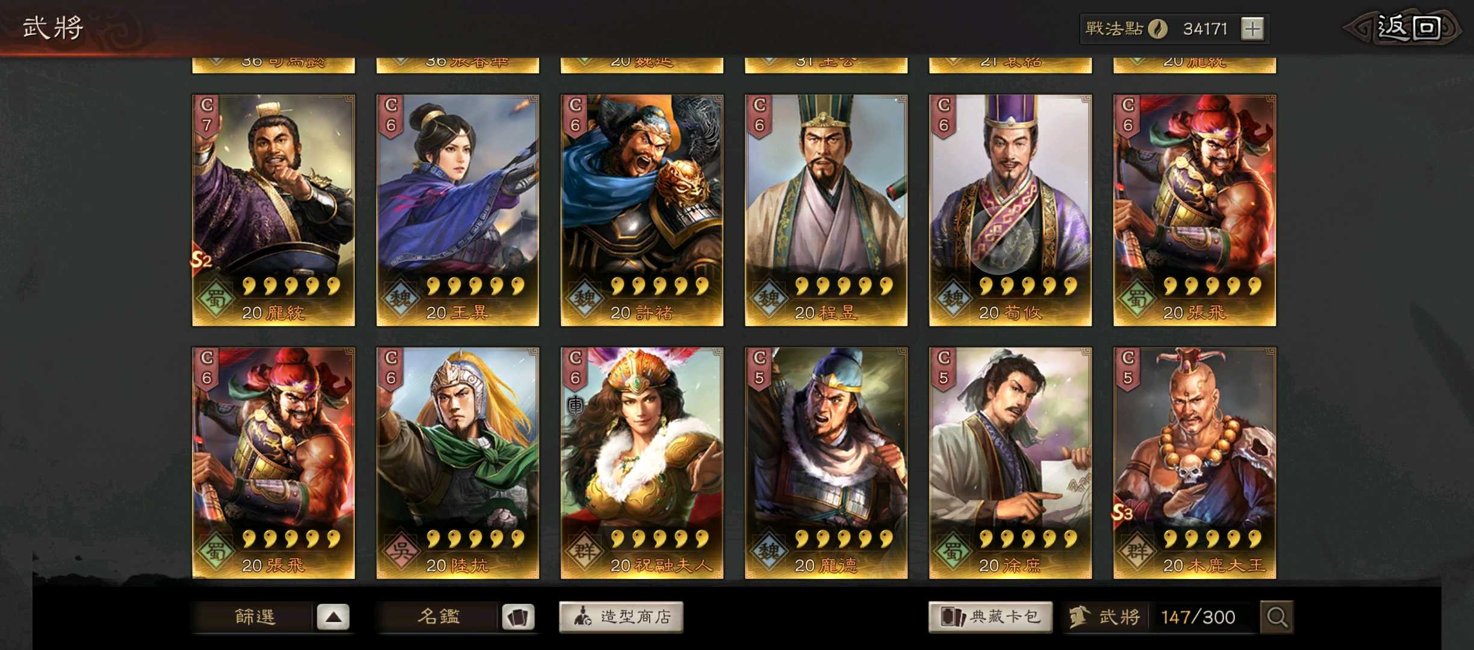
Task: Click the horse icon beside 武將 count
Action: pyautogui.click(x=1080, y=617)
